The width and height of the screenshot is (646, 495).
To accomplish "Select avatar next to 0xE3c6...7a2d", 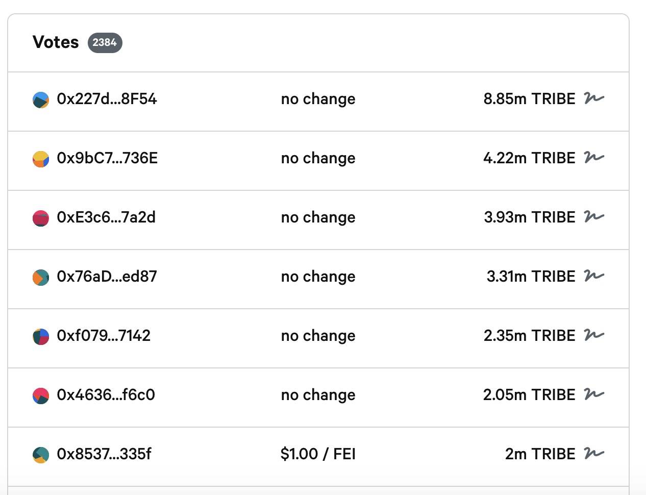I will [x=41, y=218].
